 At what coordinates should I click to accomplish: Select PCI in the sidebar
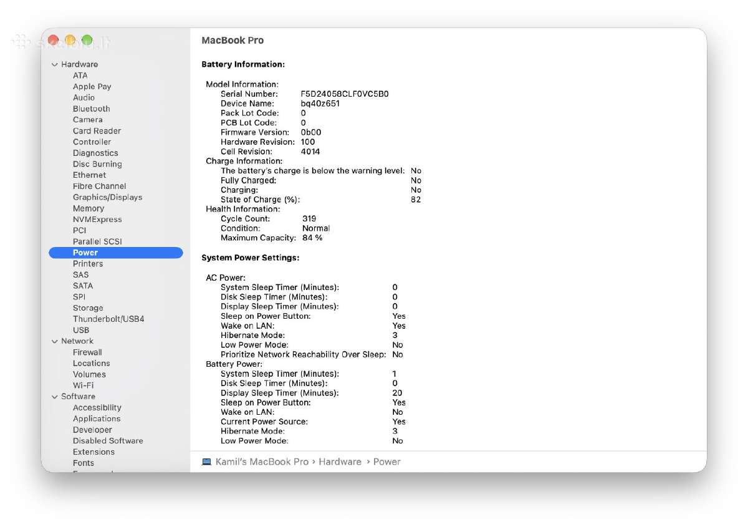79,230
